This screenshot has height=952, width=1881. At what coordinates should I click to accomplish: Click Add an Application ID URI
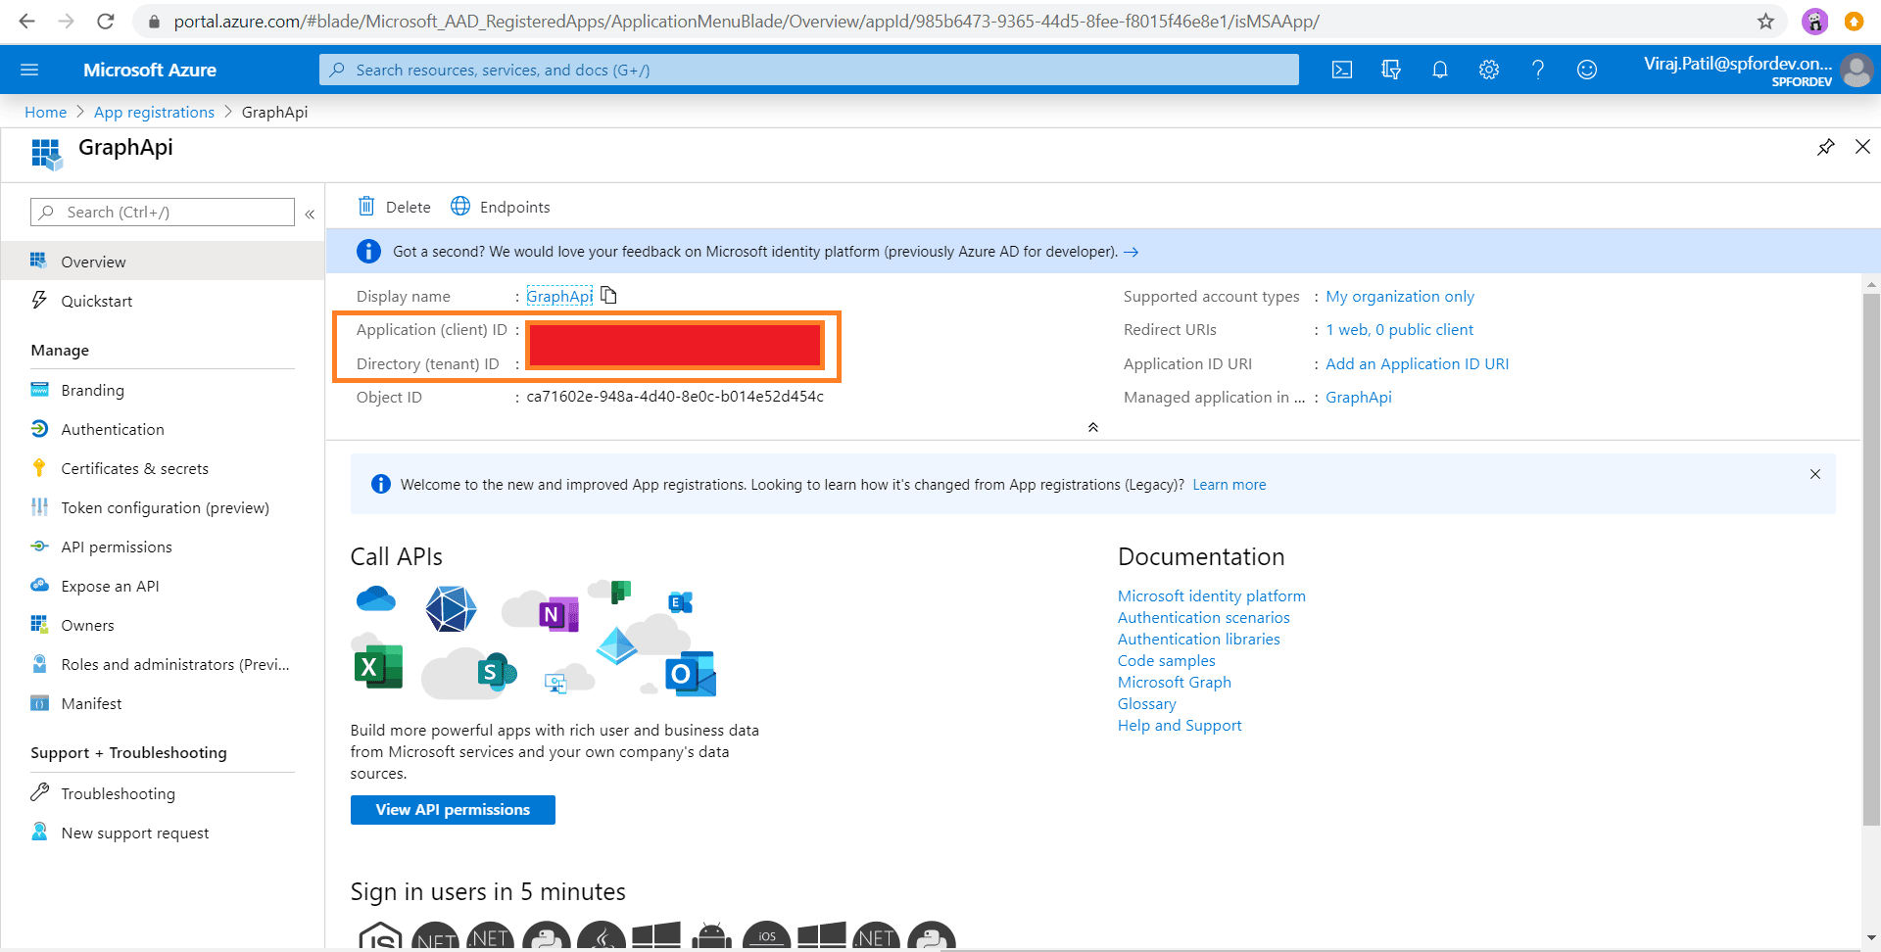point(1418,363)
